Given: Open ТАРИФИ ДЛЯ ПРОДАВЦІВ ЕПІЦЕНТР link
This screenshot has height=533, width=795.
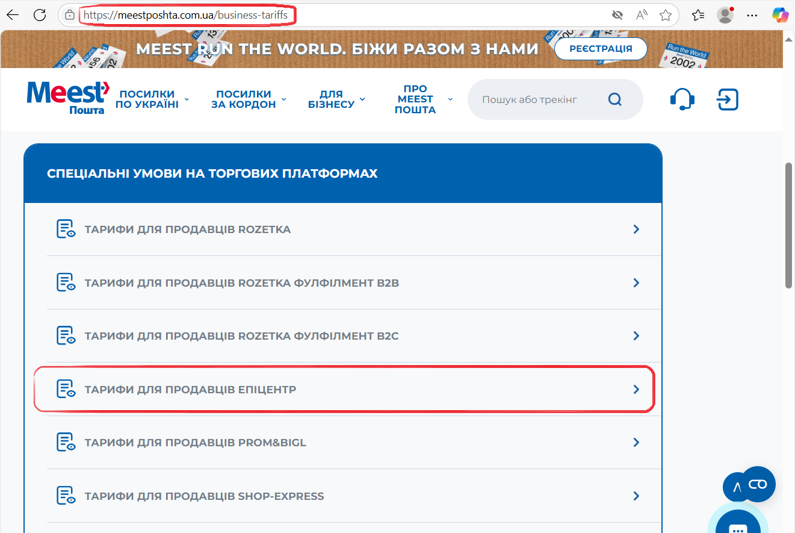Looking at the screenshot, I should [x=190, y=389].
